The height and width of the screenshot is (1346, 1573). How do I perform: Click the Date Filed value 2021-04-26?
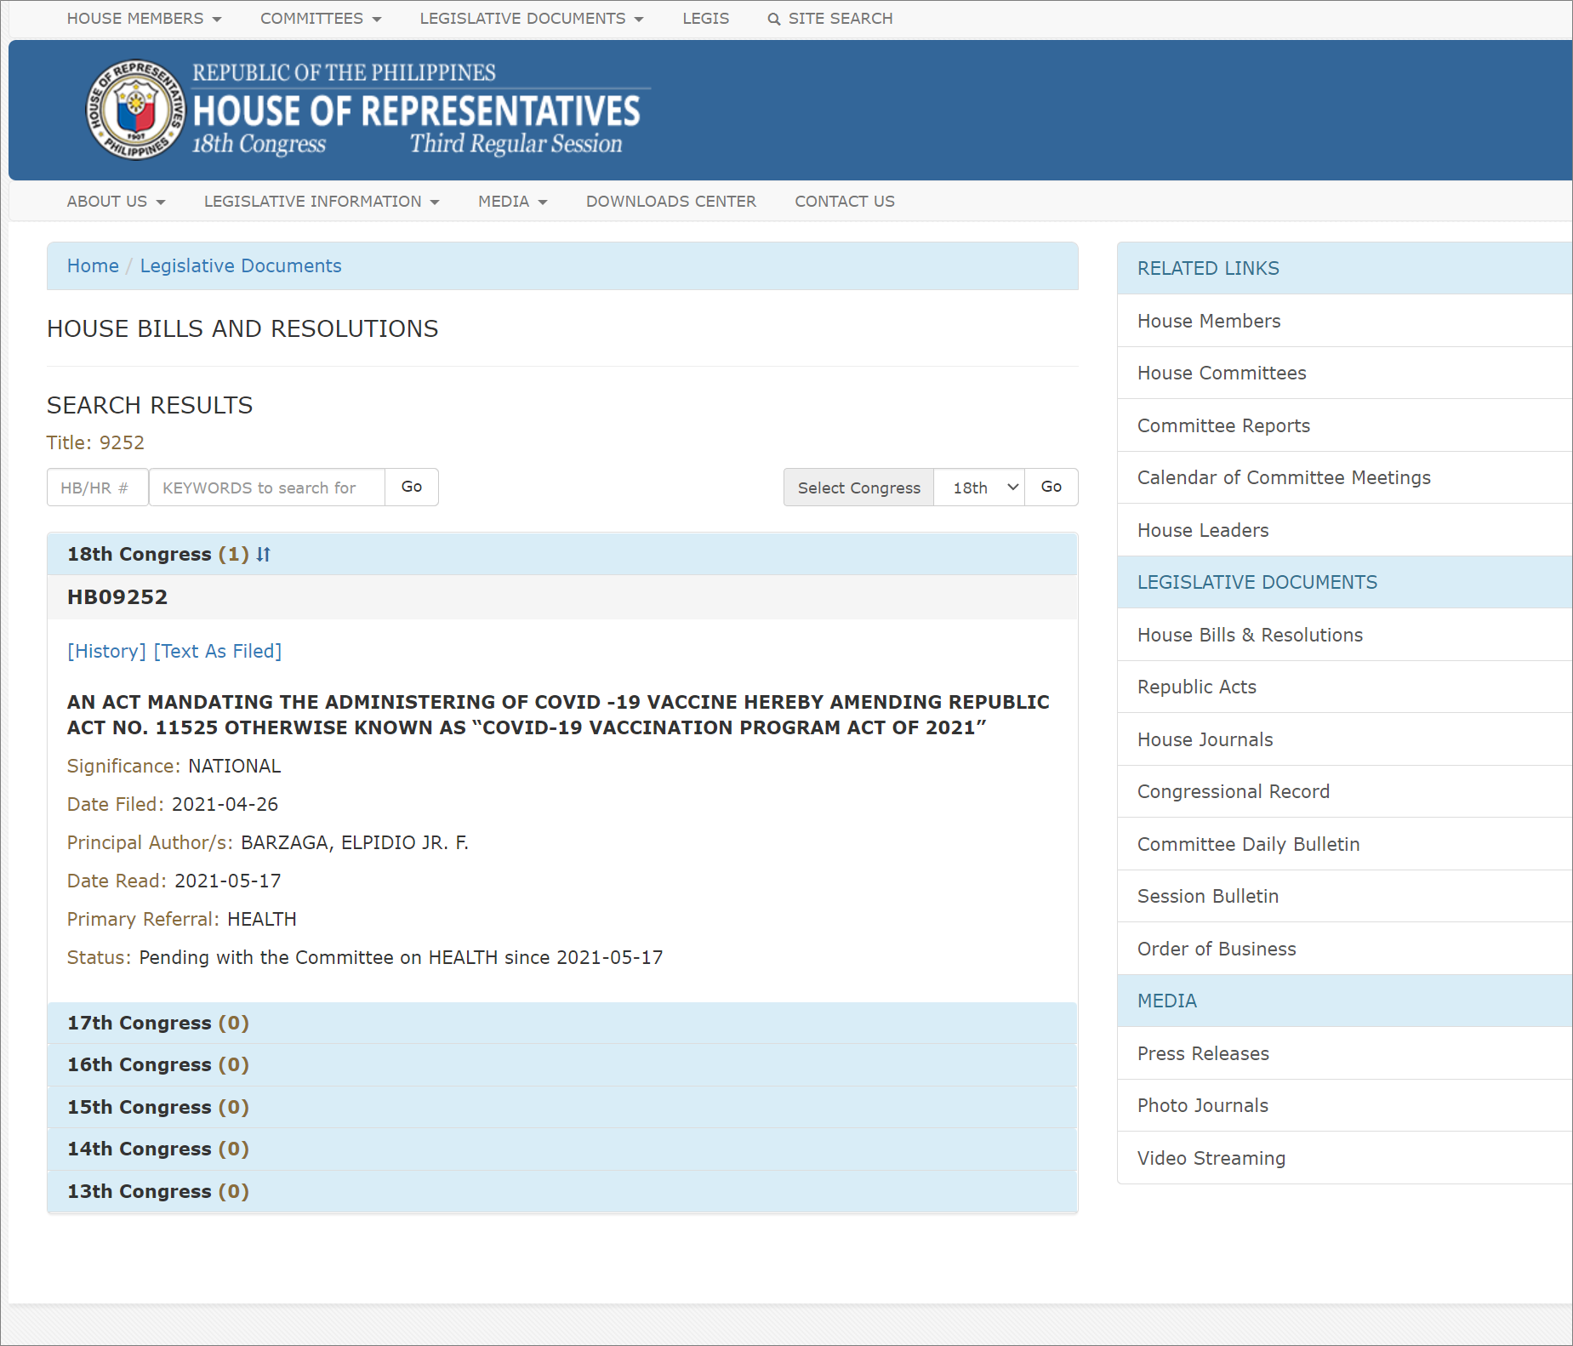click(x=225, y=804)
